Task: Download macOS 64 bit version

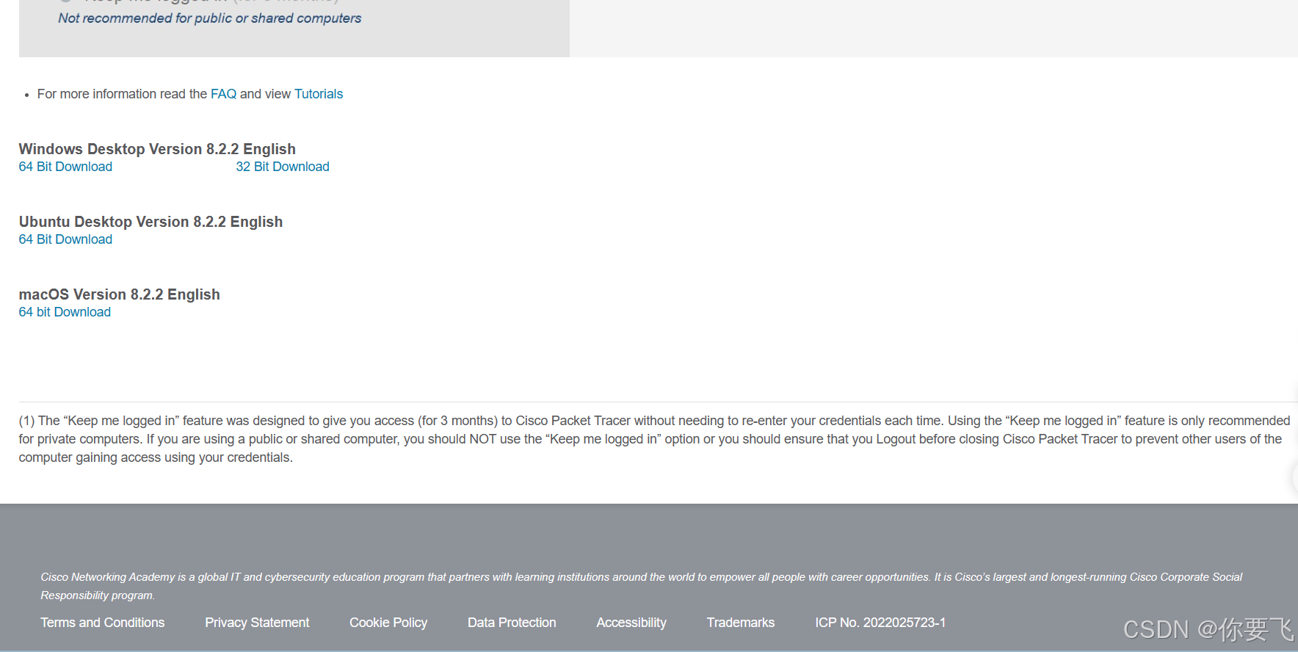Action: coord(65,312)
